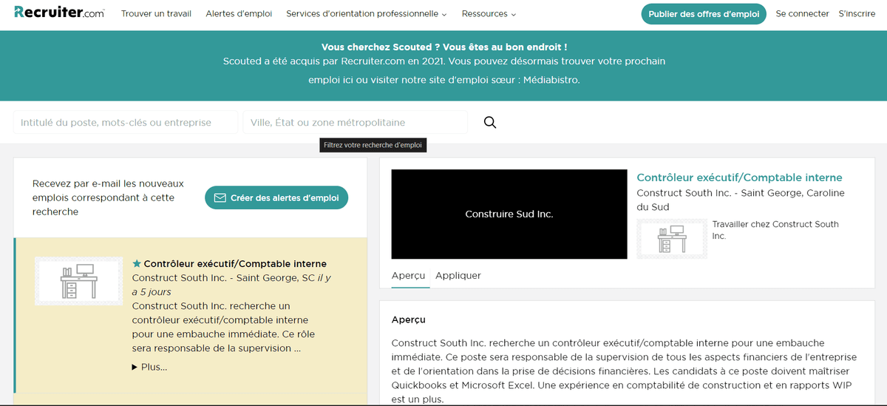
Task: Click the magnifying glass search icon
Action: (490, 122)
